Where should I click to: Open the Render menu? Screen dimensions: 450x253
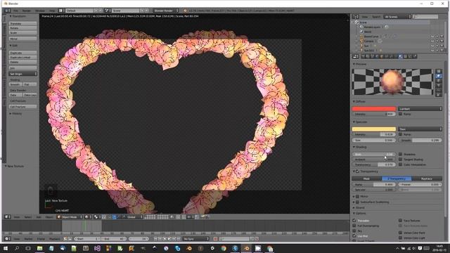27,11
